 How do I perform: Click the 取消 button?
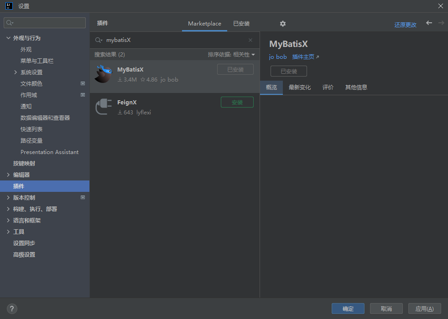click(386, 309)
